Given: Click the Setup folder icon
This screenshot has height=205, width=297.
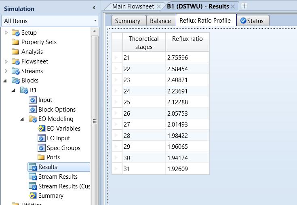Looking at the screenshot, I should [16, 33].
